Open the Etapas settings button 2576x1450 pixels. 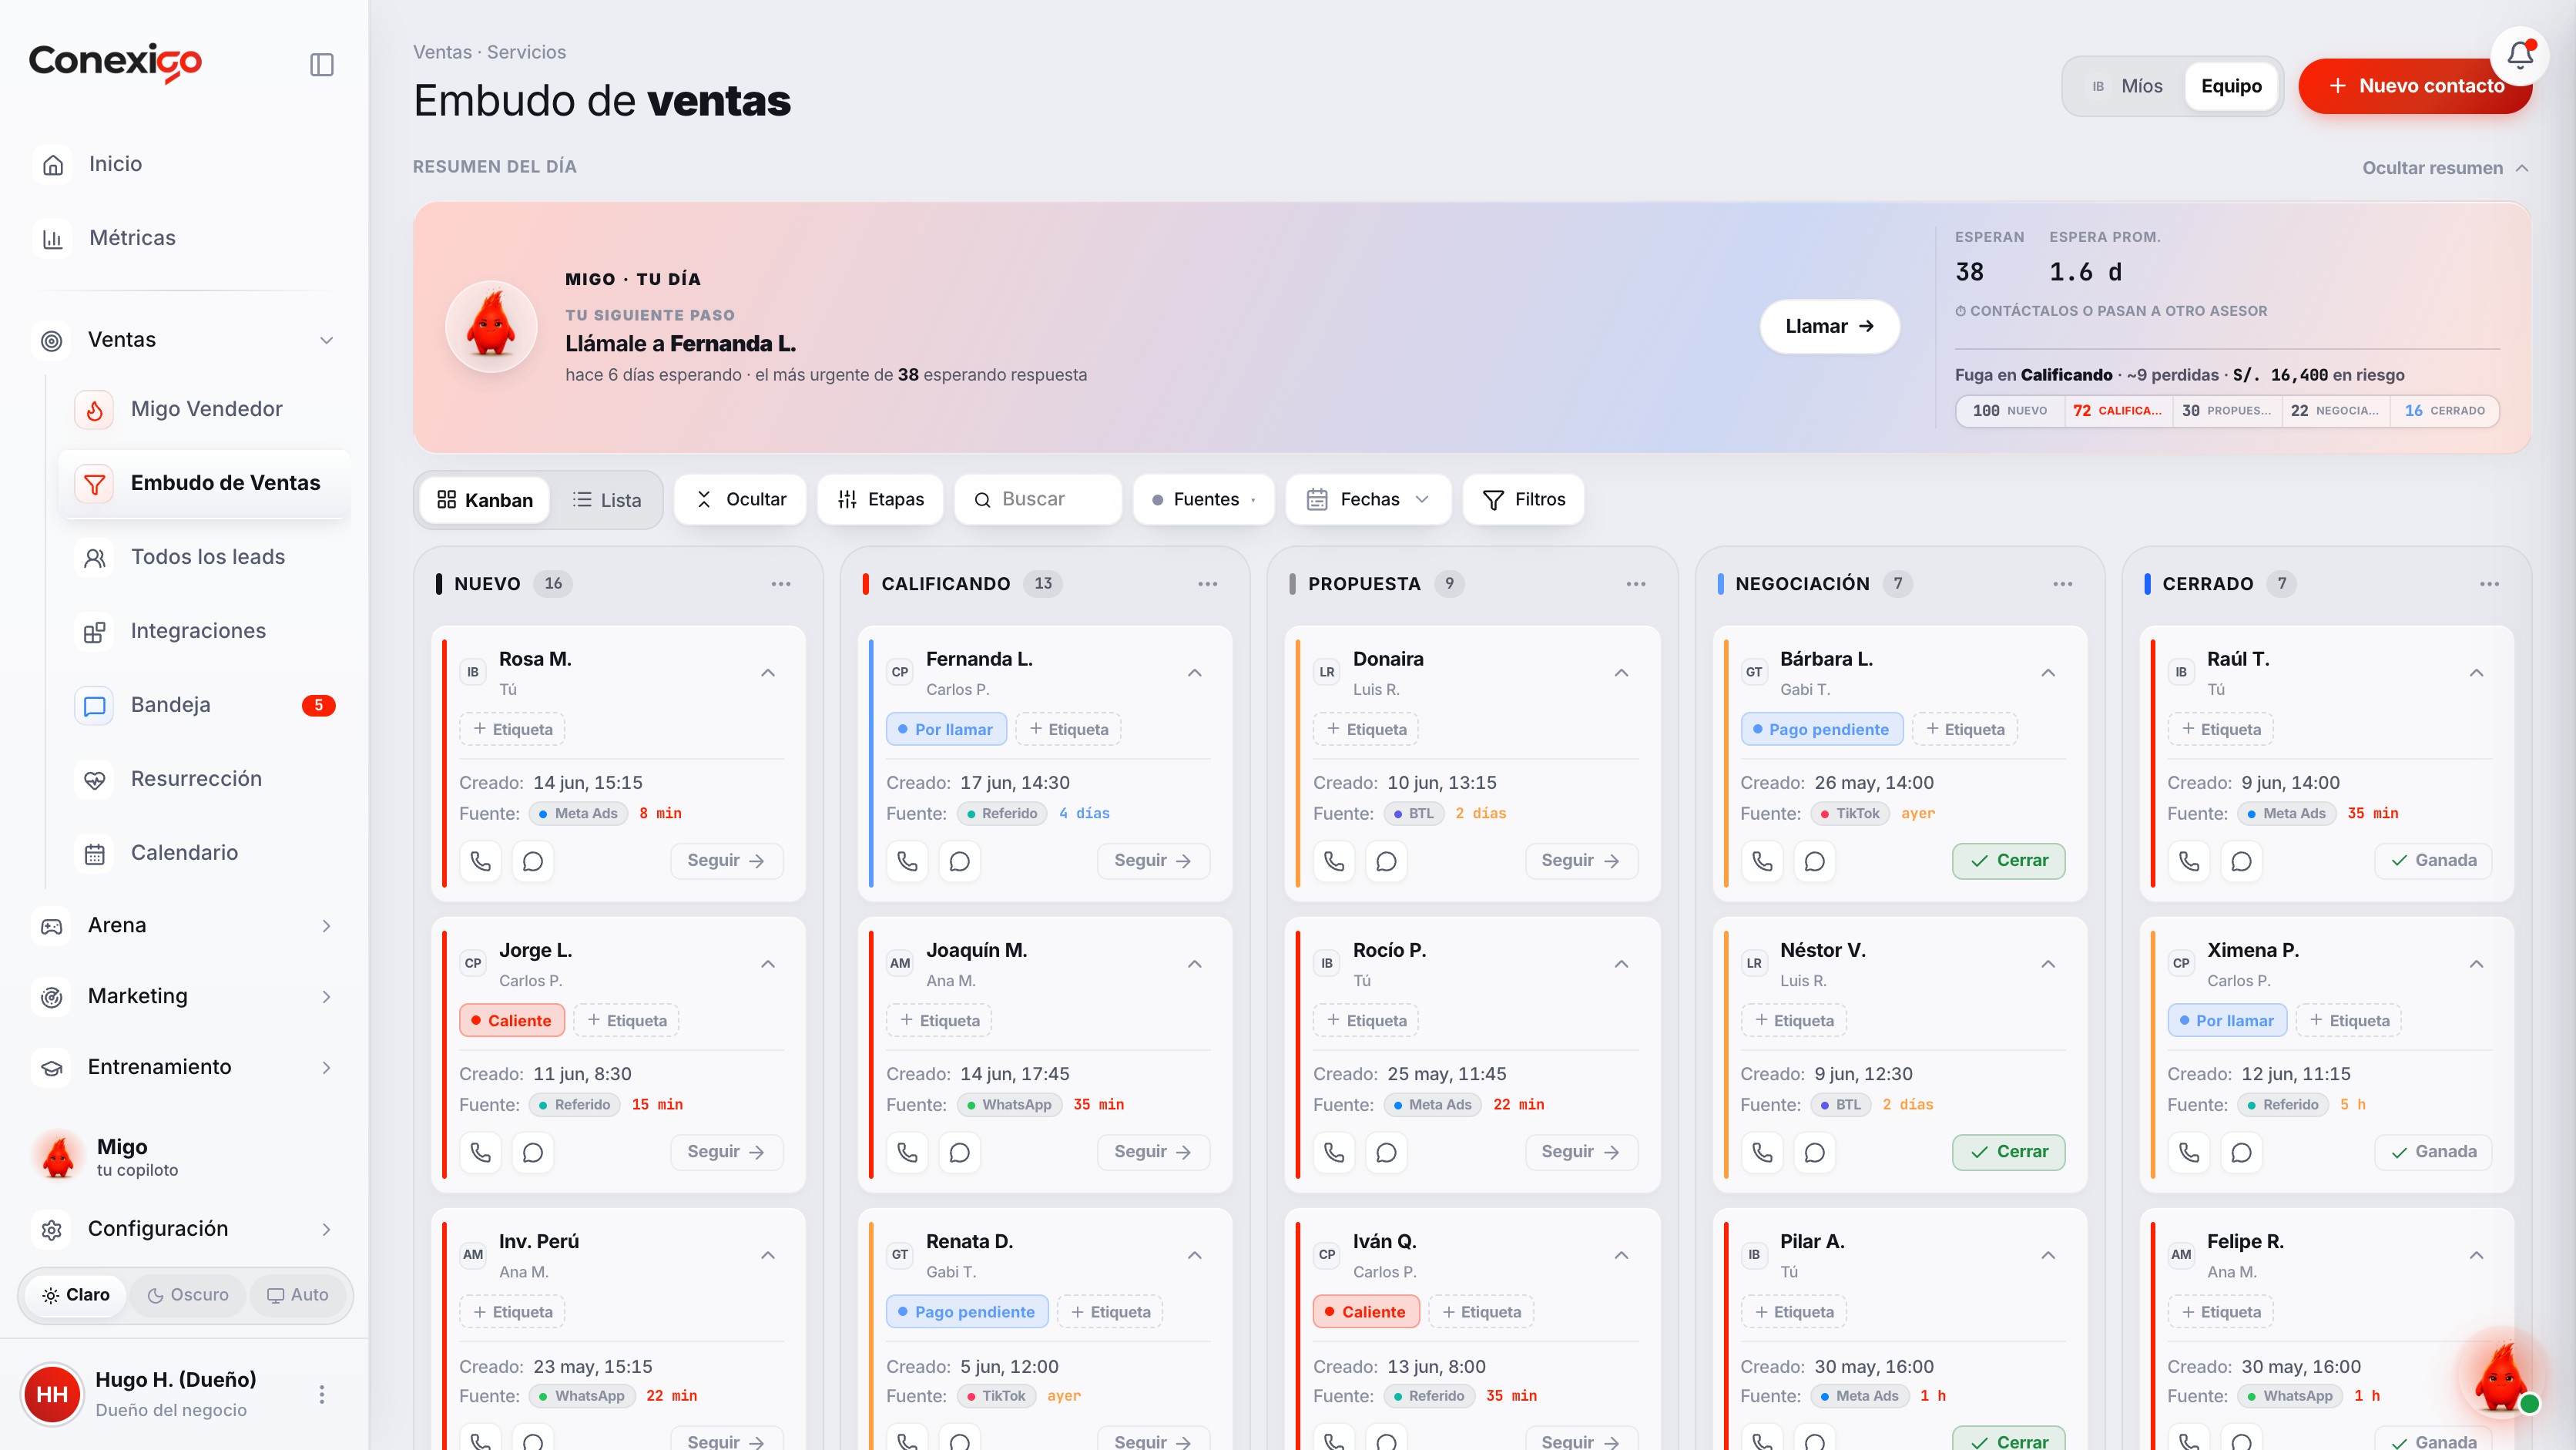(x=880, y=499)
